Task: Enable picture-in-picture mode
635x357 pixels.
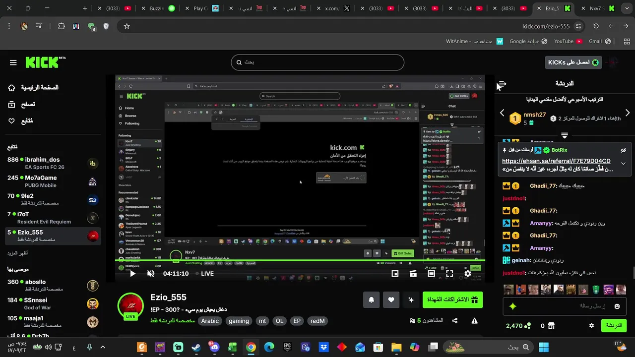Action: pyautogui.click(x=395, y=274)
